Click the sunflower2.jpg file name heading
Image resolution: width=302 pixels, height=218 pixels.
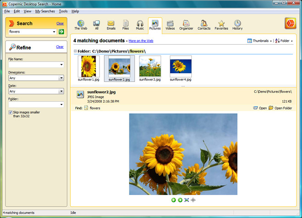[x=101, y=92]
